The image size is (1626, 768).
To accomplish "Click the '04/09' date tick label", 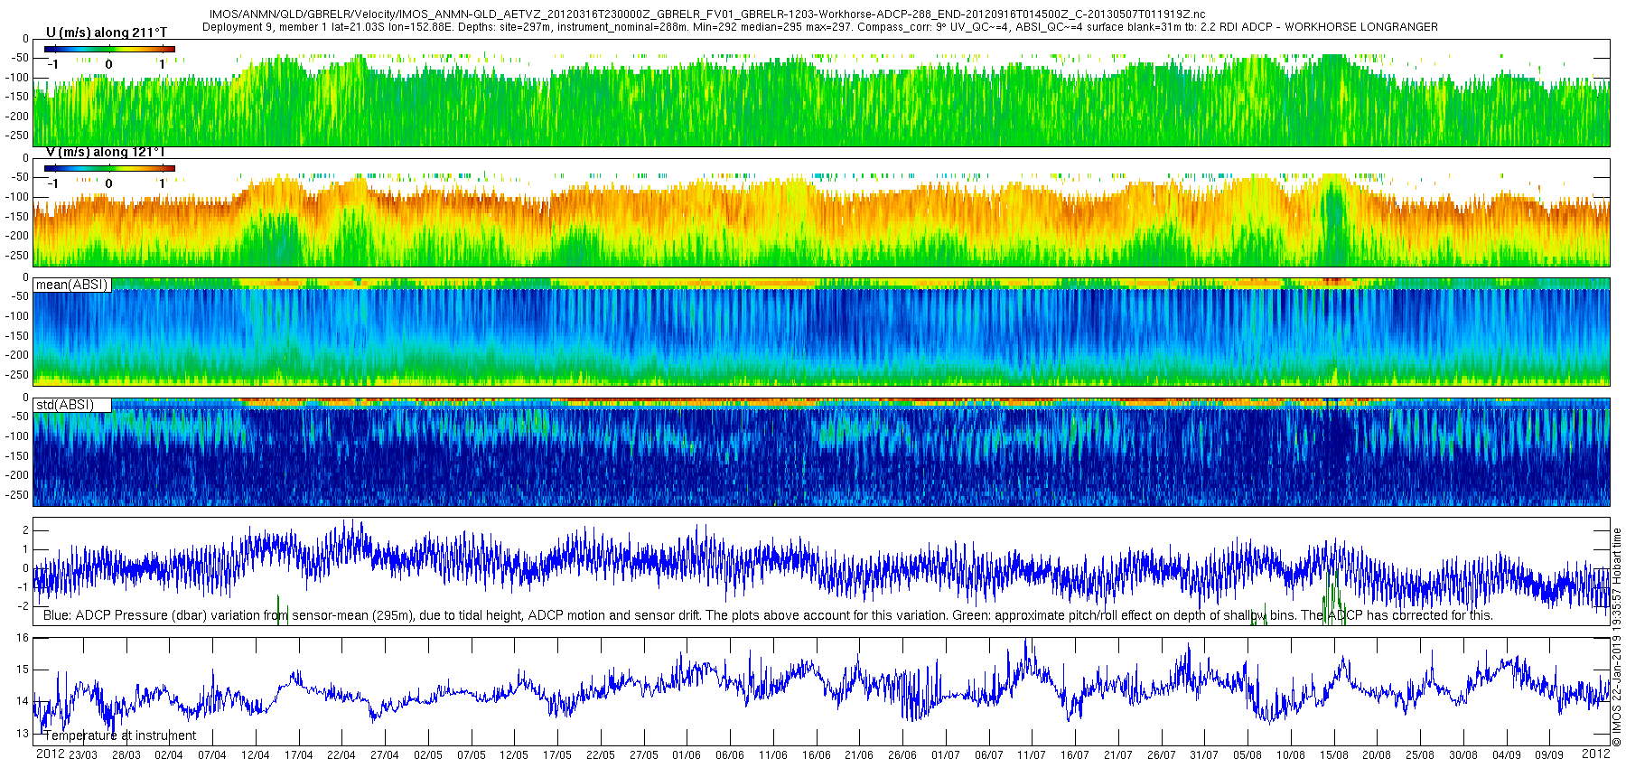I will coord(1507,755).
